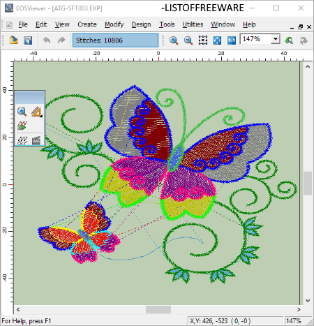Click the vertical scrollbar thumb
This screenshot has width=314, height=326.
pos(308,183)
